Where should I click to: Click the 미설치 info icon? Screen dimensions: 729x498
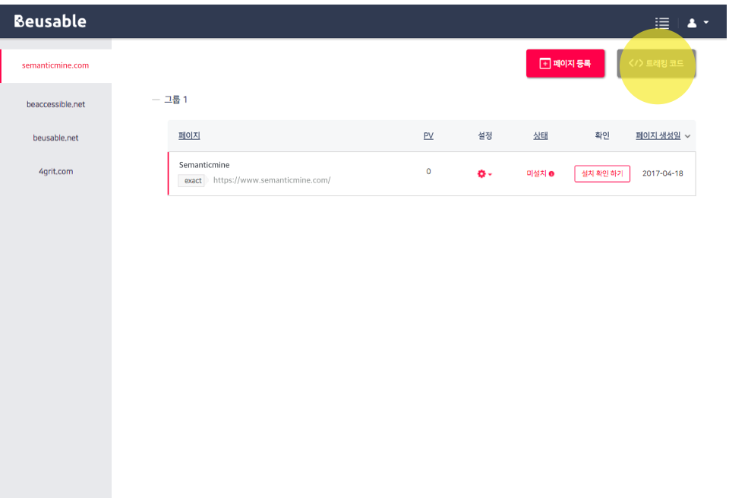pyautogui.click(x=551, y=173)
